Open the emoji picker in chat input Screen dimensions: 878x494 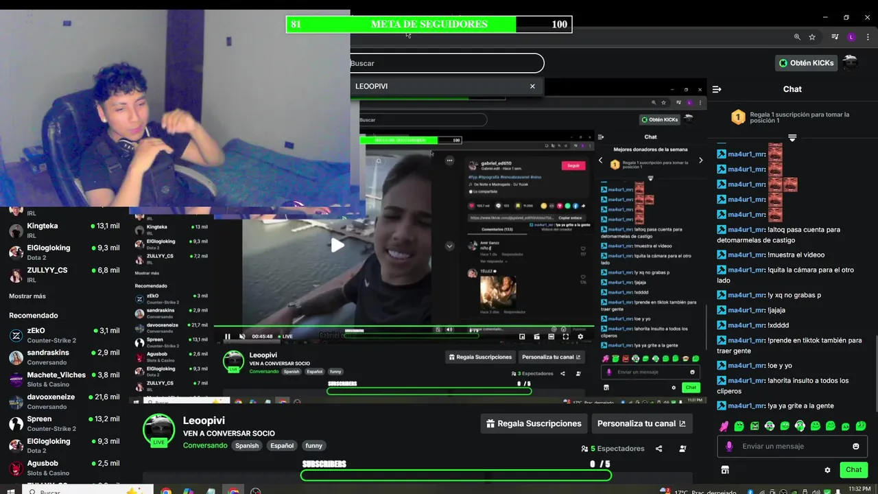coord(855,446)
